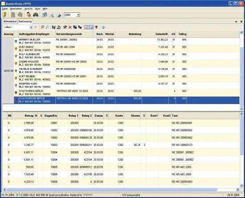Switch to the Aktendeckel tab

tap(10, 21)
